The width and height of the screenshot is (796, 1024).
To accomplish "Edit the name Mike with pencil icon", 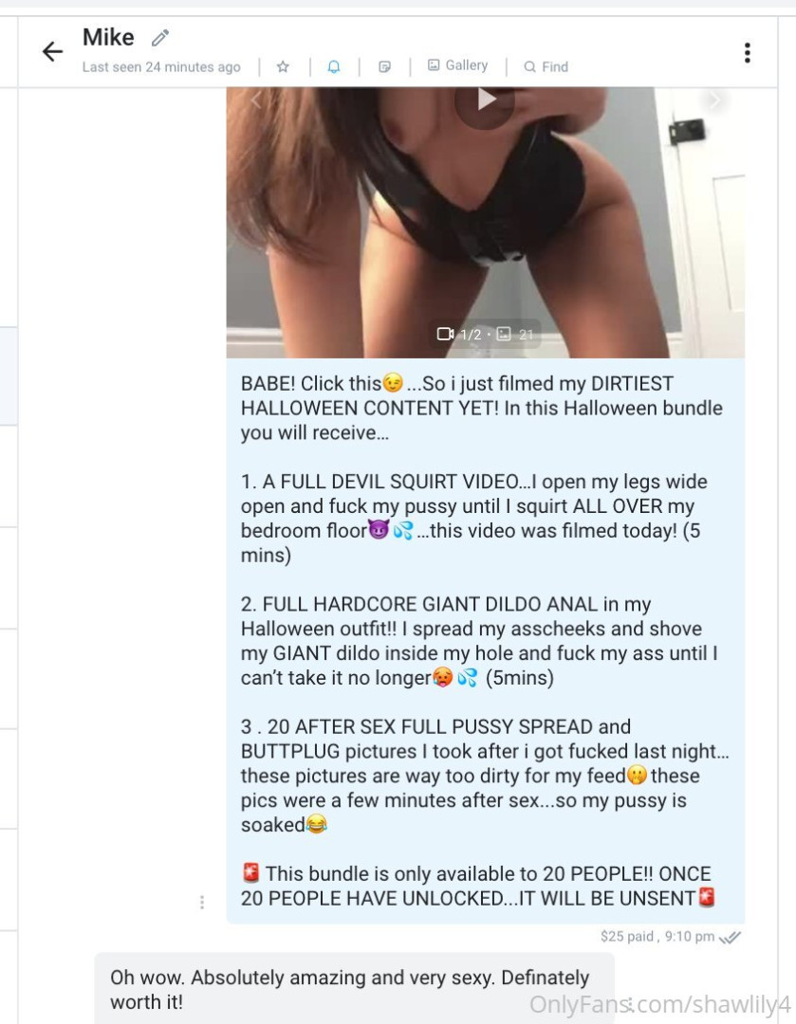I will 160,38.
